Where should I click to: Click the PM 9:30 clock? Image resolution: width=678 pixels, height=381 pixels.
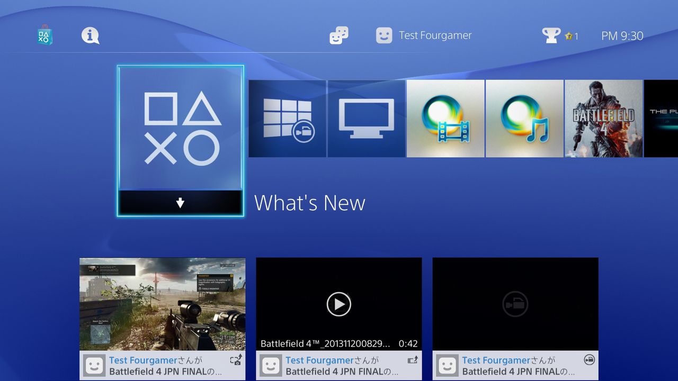(x=622, y=36)
